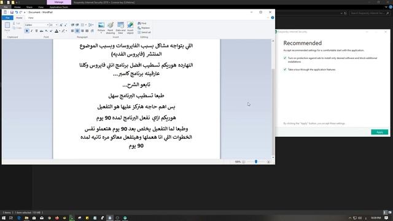Open the bullet list style dropdown arrow

click(86, 25)
